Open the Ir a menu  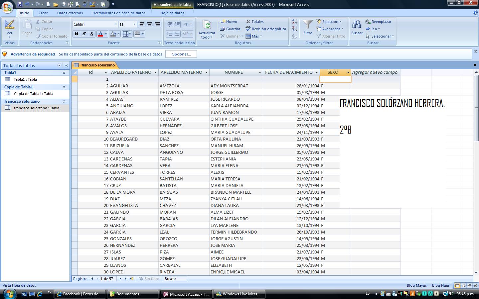[373, 29]
